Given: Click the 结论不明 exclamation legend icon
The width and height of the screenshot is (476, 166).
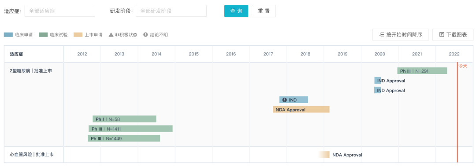Looking at the screenshot, I should (145, 35).
